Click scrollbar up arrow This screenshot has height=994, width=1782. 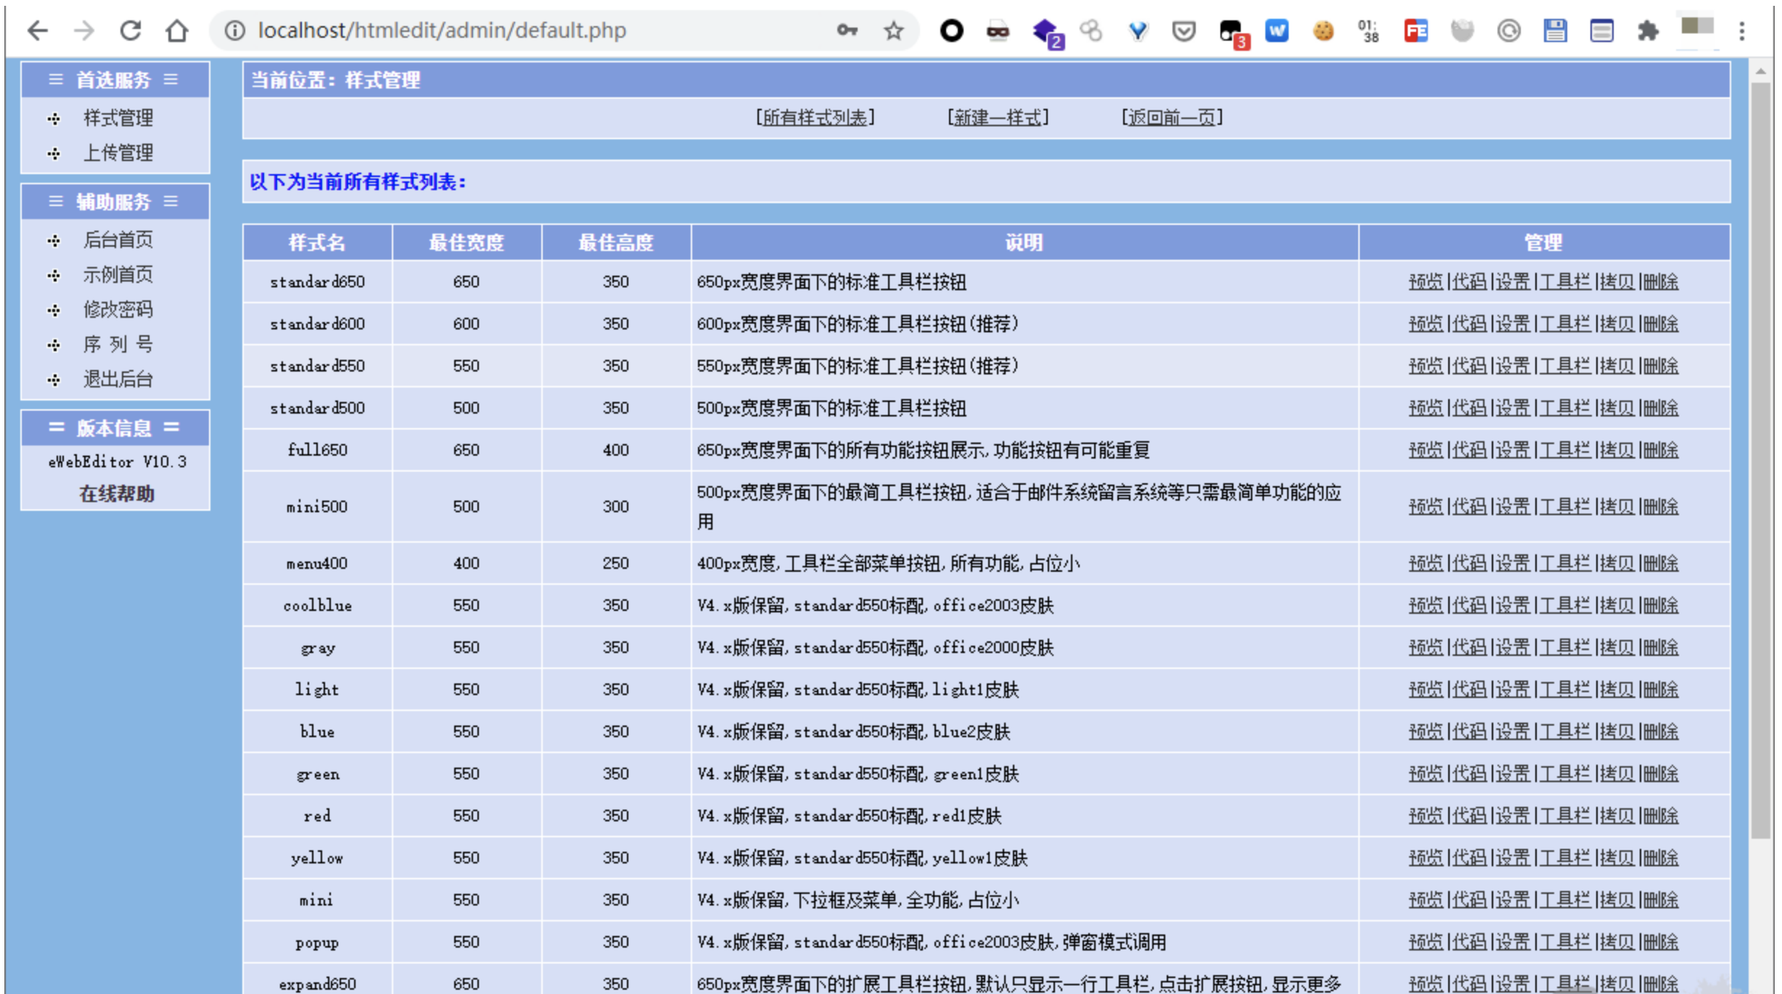1760,71
